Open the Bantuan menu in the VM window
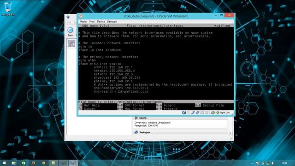 click(x=112, y=22)
